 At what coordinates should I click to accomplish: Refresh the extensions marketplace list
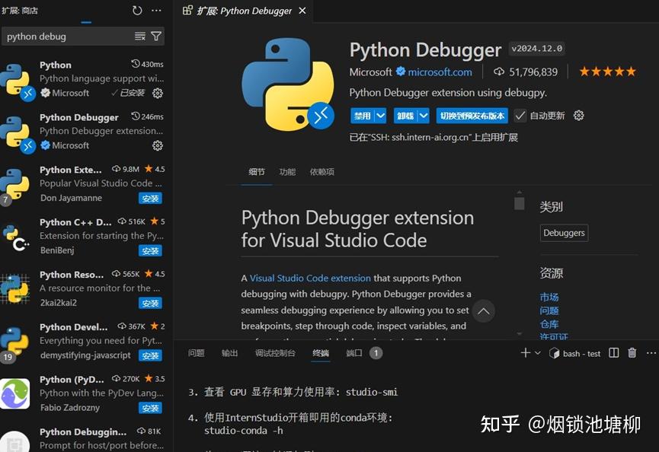(x=137, y=11)
